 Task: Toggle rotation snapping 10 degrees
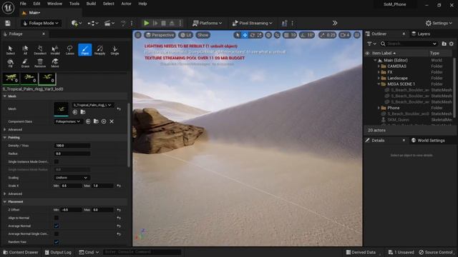pos(307,35)
